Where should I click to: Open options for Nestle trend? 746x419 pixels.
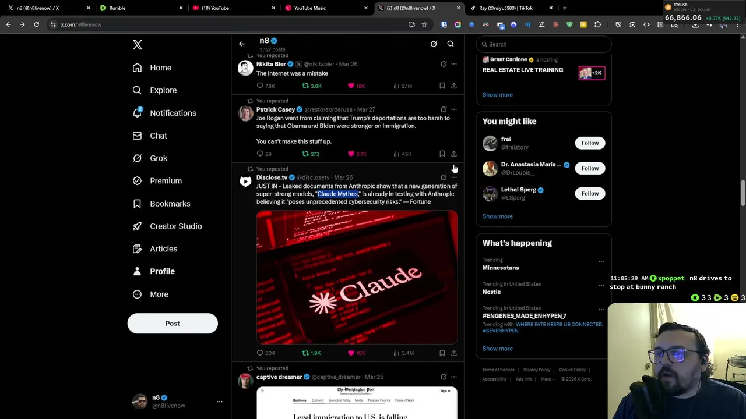(601, 285)
